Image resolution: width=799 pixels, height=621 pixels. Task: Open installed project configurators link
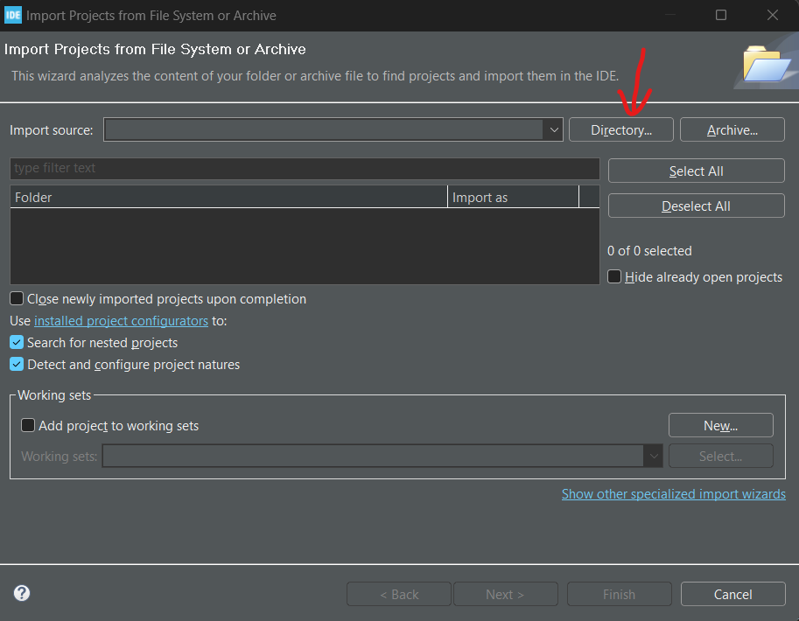click(121, 321)
